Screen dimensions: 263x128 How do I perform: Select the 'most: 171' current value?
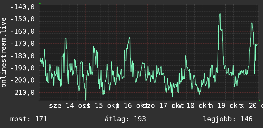pyautogui.click(x=29, y=119)
